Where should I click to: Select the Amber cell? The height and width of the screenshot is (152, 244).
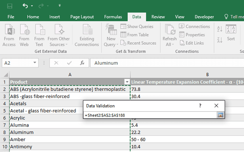click(70, 139)
